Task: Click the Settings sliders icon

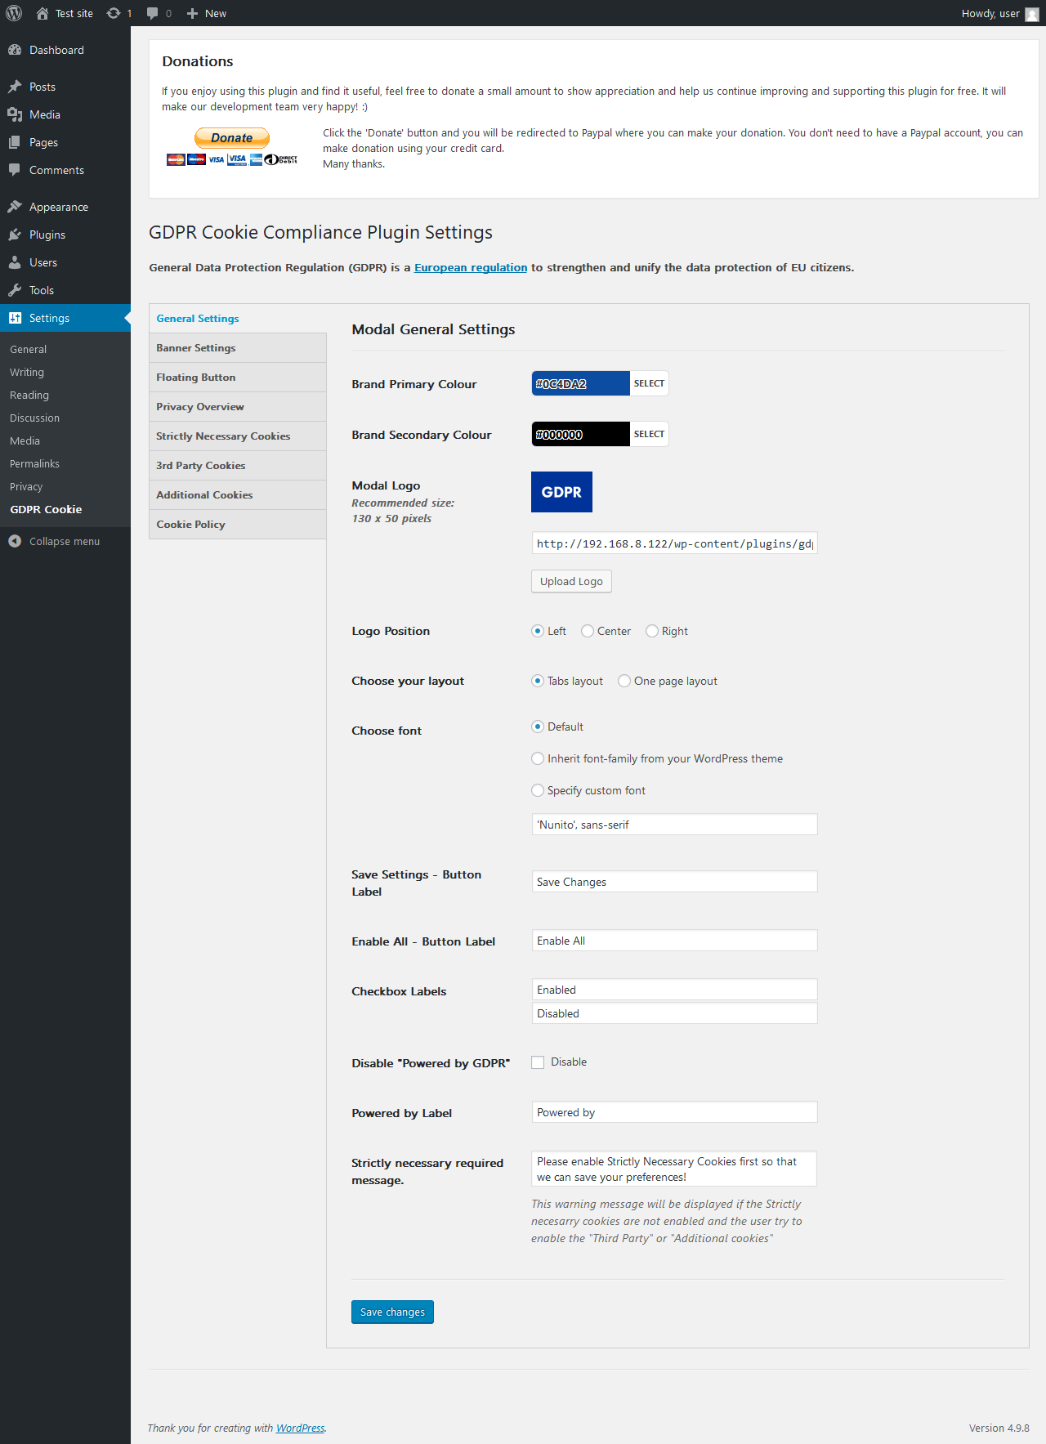Action: coord(15,318)
